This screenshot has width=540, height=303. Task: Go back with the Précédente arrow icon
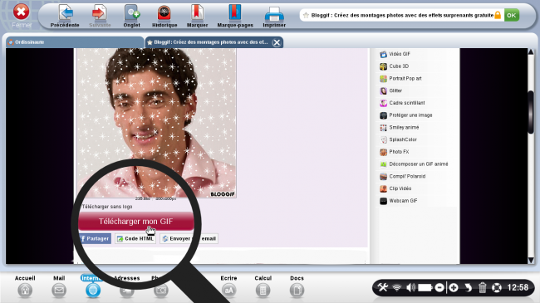pos(66,12)
